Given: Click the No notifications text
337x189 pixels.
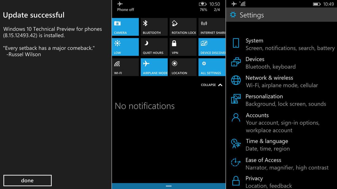Looking at the screenshot, I should pos(145,106).
